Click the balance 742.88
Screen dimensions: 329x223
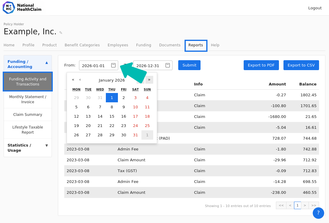pyautogui.click(x=309, y=149)
